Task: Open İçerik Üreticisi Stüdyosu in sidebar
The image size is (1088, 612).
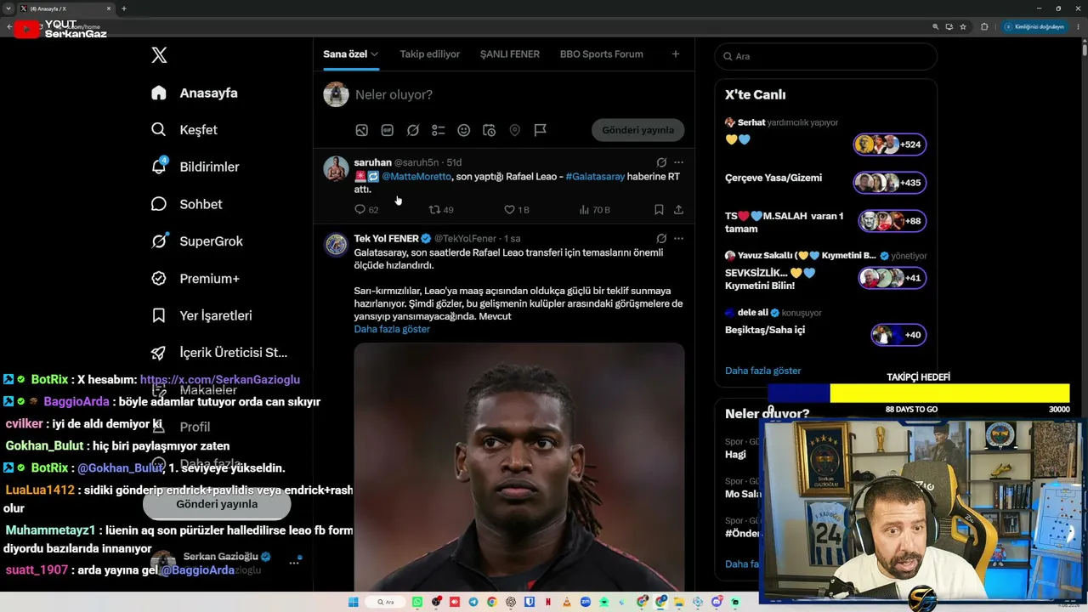Action: [219, 353]
